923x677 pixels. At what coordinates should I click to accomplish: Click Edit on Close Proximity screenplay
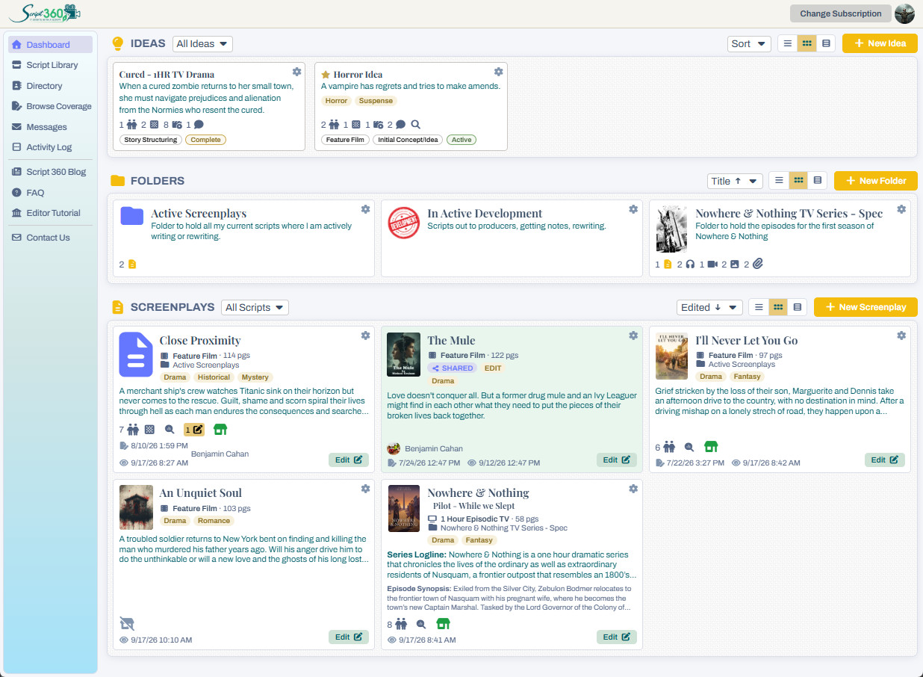pyautogui.click(x=349, y=460)
